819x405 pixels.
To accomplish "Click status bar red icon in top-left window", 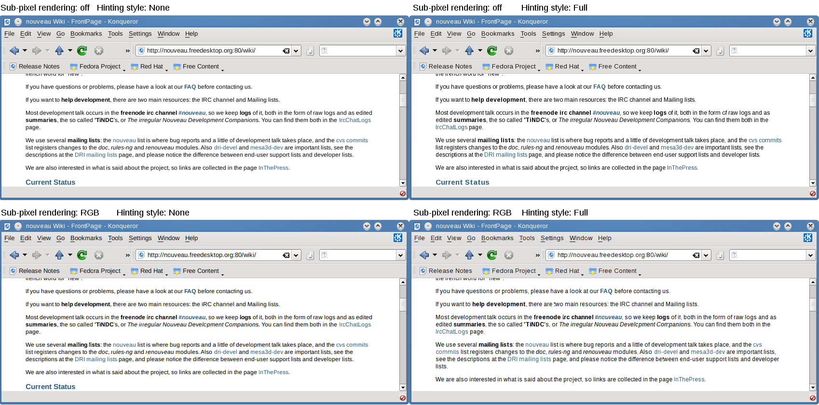I will (402, 193).
